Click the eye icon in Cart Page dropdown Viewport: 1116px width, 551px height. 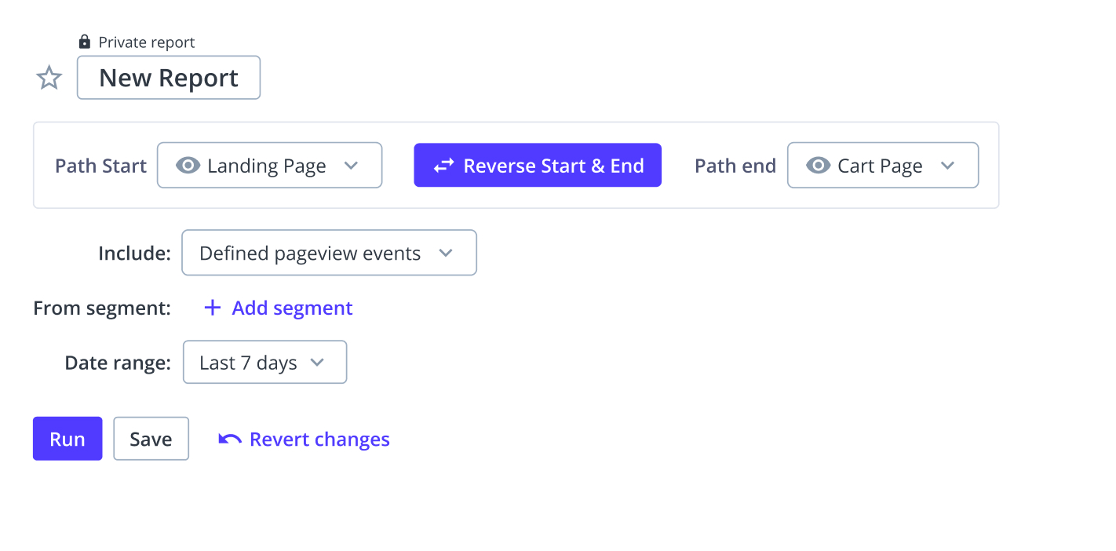[x=819, y=166]
